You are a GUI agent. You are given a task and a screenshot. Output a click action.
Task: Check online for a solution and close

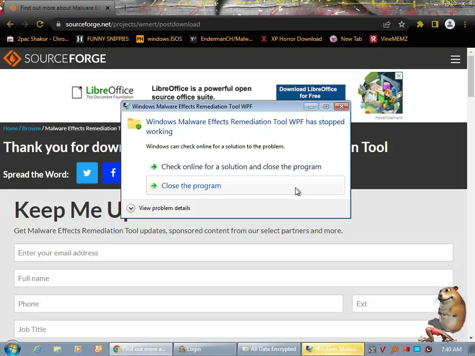pos(245,167)
